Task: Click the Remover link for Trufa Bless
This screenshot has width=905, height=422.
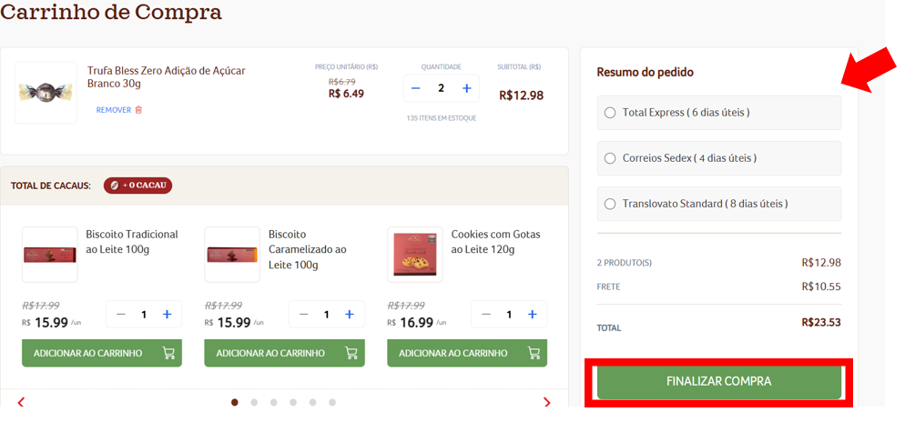Action: tap(114, 109)
